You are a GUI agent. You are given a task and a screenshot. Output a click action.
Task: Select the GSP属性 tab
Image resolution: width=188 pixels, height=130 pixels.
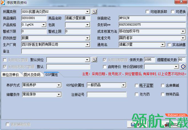point(52,75)
